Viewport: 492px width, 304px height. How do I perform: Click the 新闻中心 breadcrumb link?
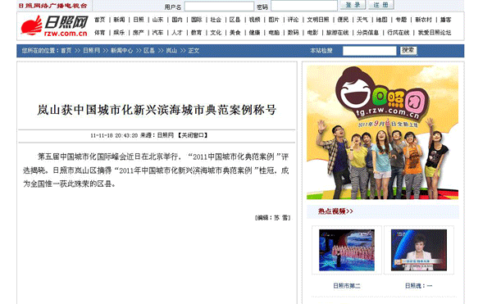pos(121,51)
